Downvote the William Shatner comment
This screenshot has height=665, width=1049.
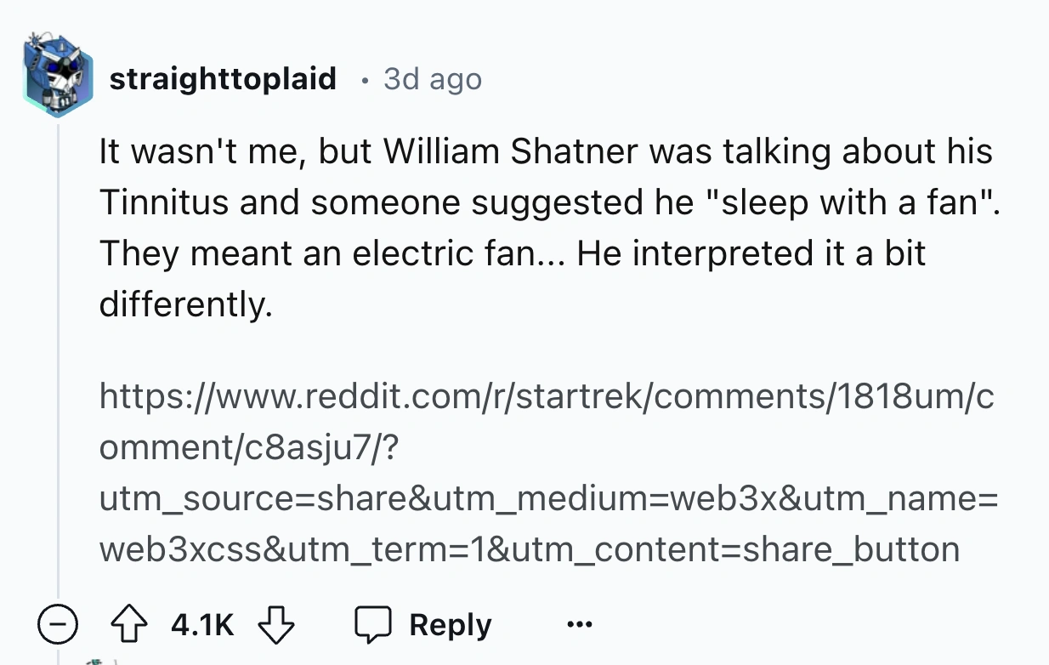click(276, 626)
